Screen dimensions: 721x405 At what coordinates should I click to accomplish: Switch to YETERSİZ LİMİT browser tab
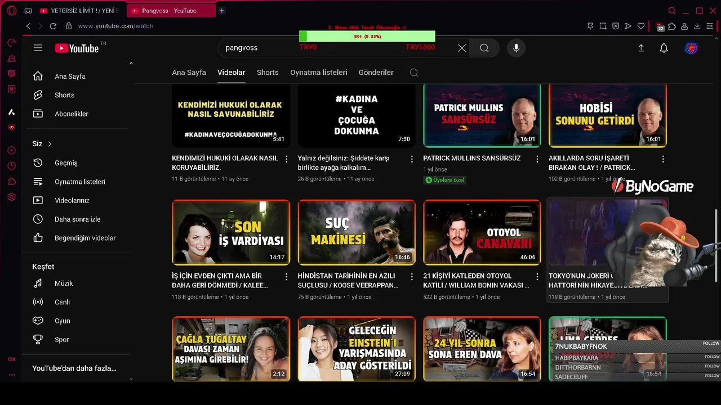click(79, 11)
